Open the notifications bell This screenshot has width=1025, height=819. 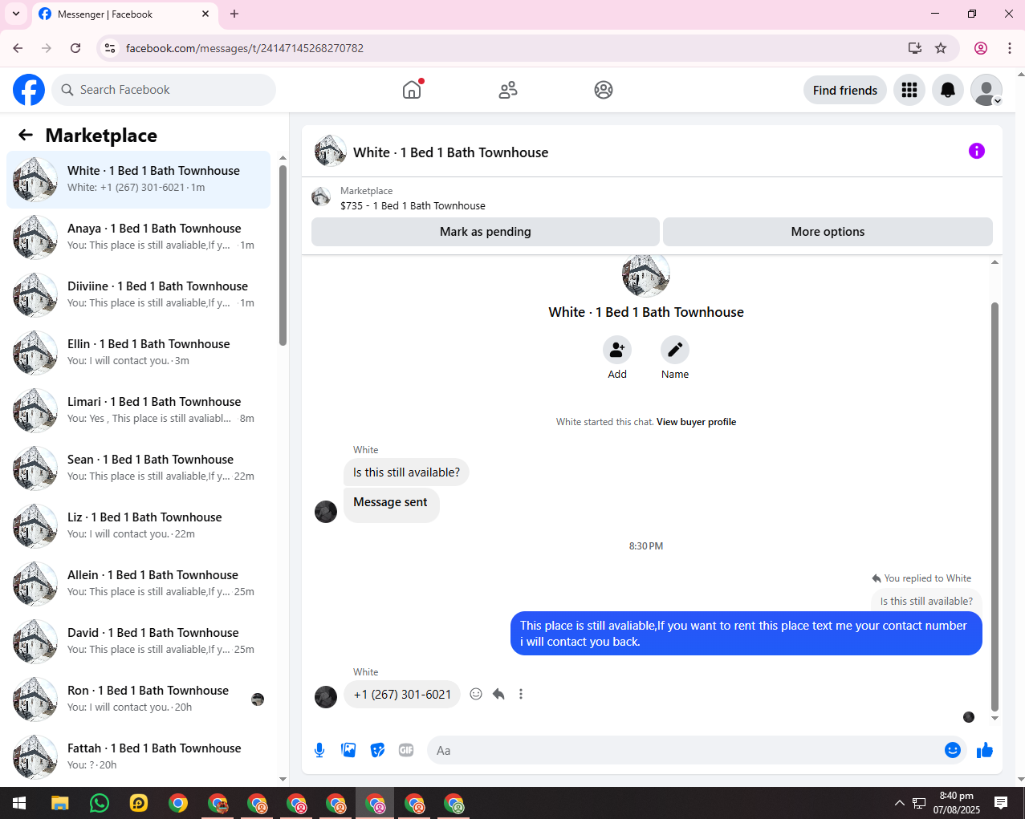click(x=948, y=90)
